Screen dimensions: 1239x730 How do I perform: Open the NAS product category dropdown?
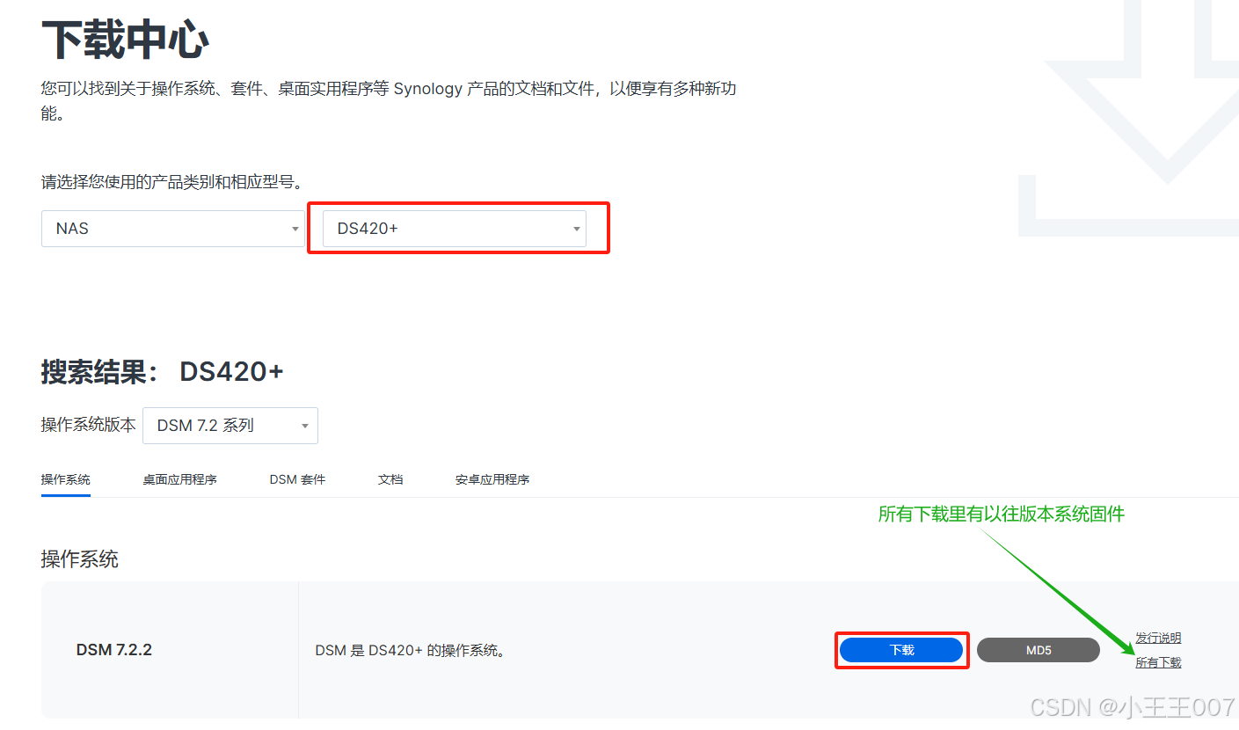[x=173, y=228]
